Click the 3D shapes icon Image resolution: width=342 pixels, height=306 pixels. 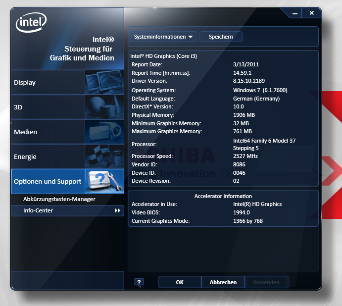pyautogui.click(x=104, y=107)
